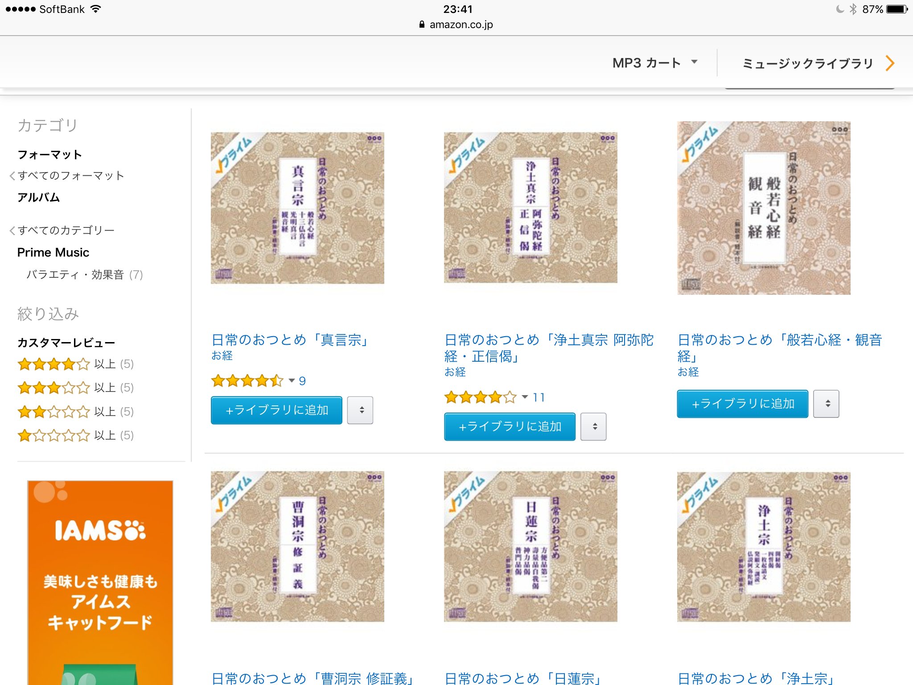The image size is (913, 685).
Task: Open options stepper next to 般若心経 add button
Action: pyautogui.click(x=826, y=404)
